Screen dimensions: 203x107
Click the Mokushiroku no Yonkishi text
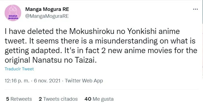(113, 31)
